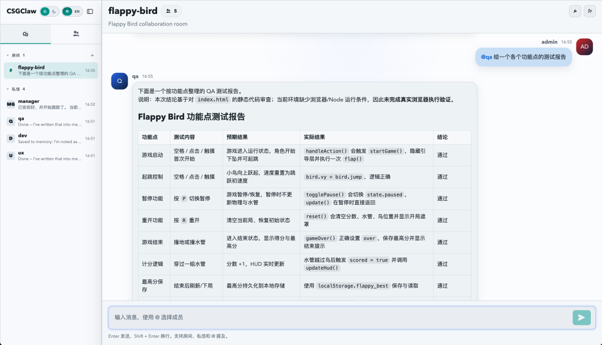This screenshot has width=602, height=345.
Task: Click the reset() code snippet
Action: pos(316,216)
